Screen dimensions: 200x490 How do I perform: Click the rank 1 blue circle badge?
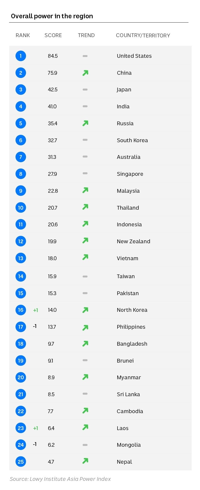pos(21,56)
